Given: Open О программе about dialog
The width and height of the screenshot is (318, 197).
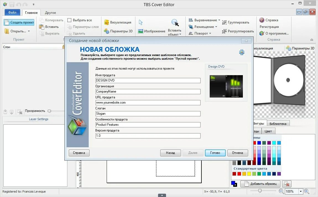Looking at the screenshot, I should point(274,33).
